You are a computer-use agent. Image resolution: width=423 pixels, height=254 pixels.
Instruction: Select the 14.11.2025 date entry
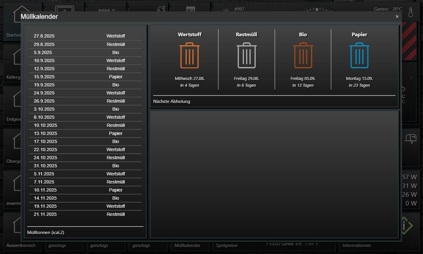point(45,198)
